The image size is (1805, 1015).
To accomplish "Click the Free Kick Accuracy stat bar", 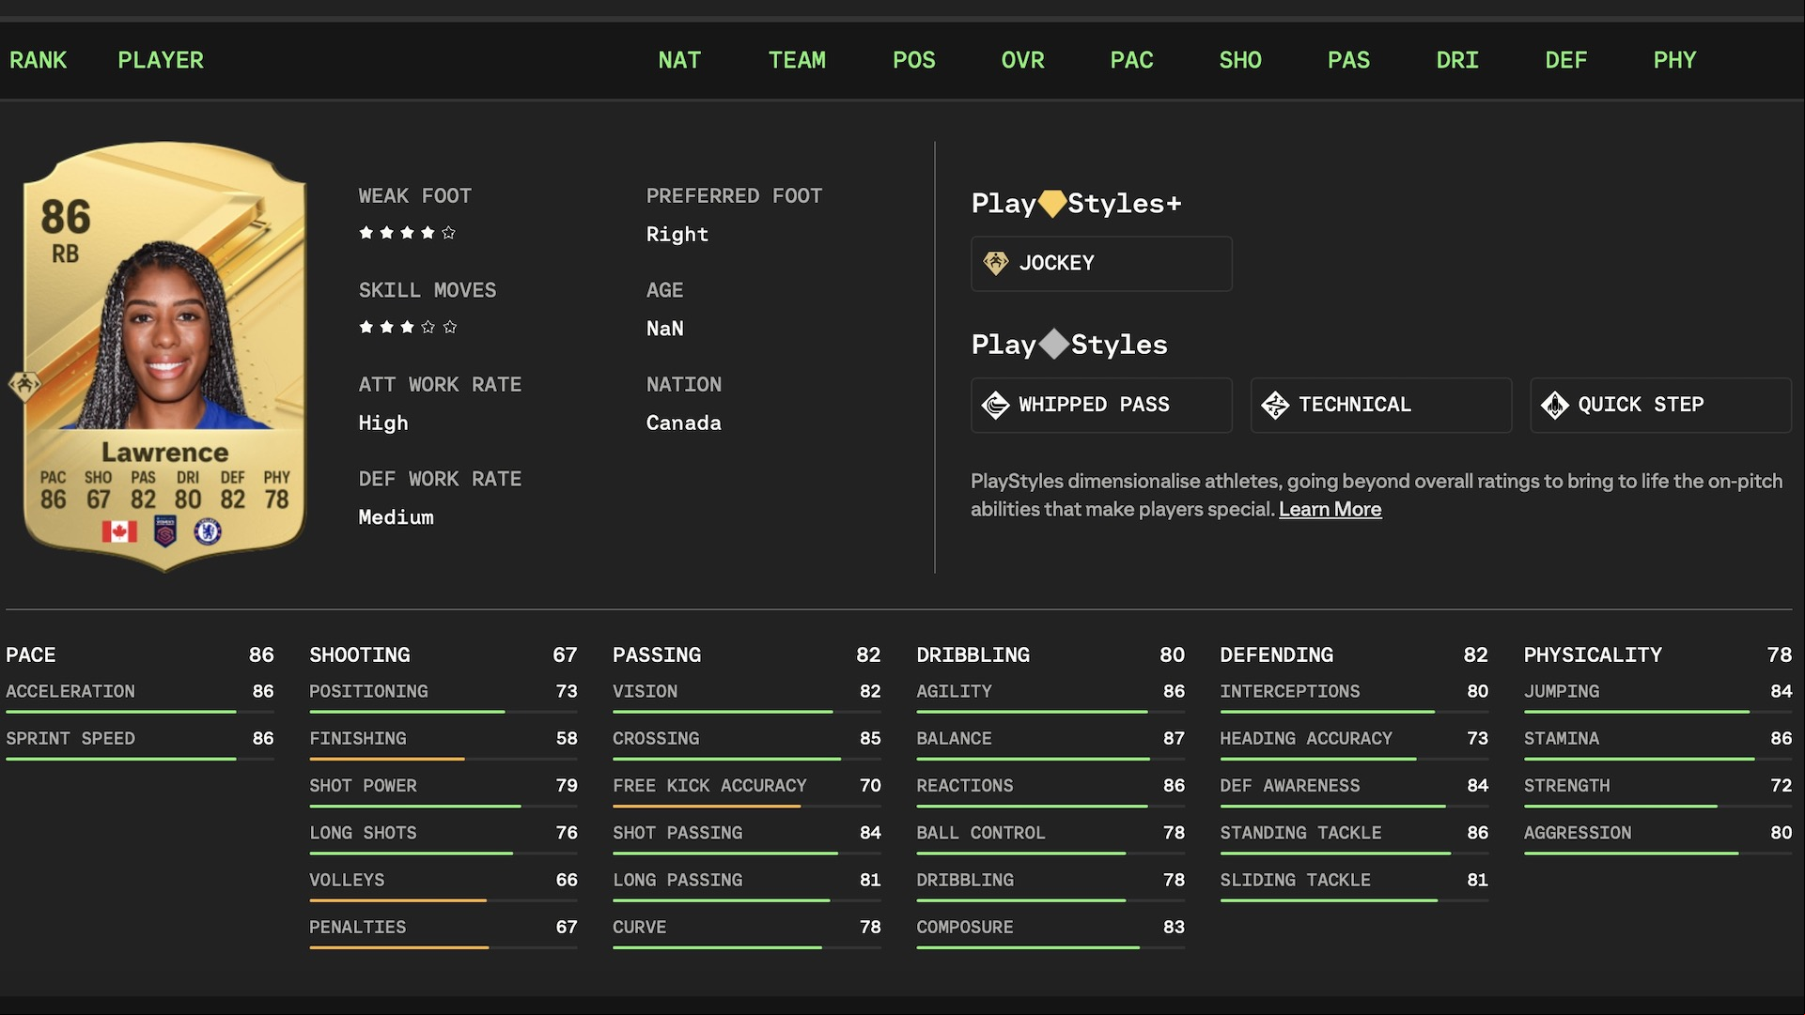I will point(747,806).
